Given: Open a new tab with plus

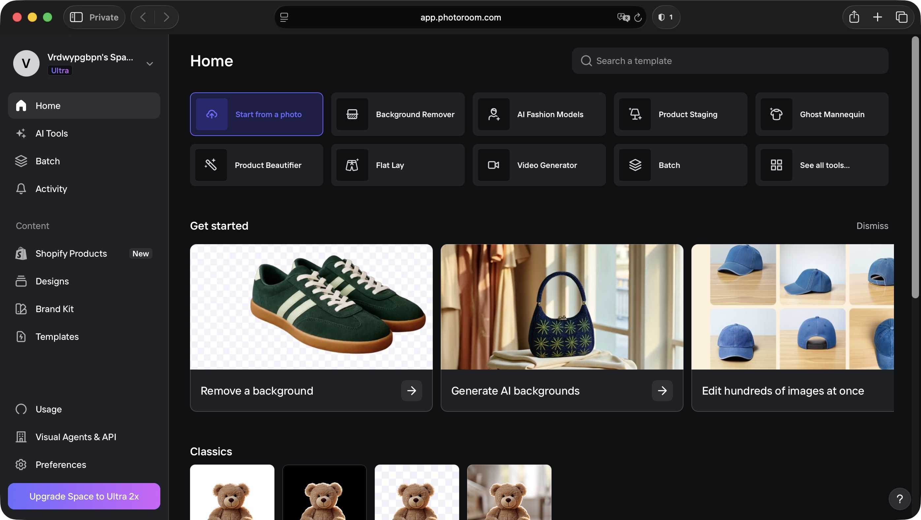Looking at the screenshot, I should (x=877, y=17).
